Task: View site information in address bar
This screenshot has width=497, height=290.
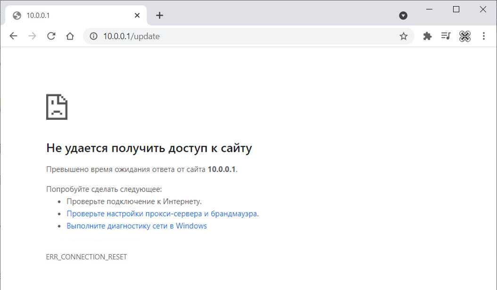Action: pos(93,36)
